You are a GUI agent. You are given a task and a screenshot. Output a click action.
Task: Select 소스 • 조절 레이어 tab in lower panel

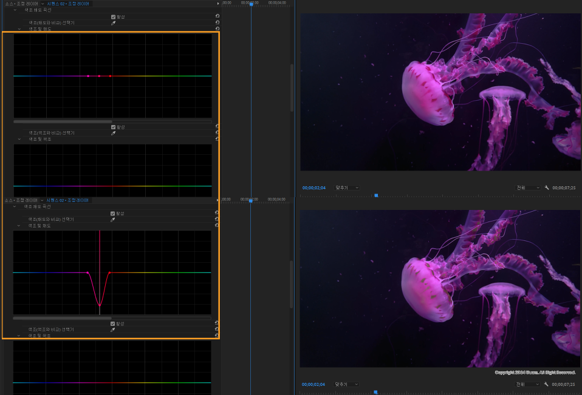click(21, 200)
